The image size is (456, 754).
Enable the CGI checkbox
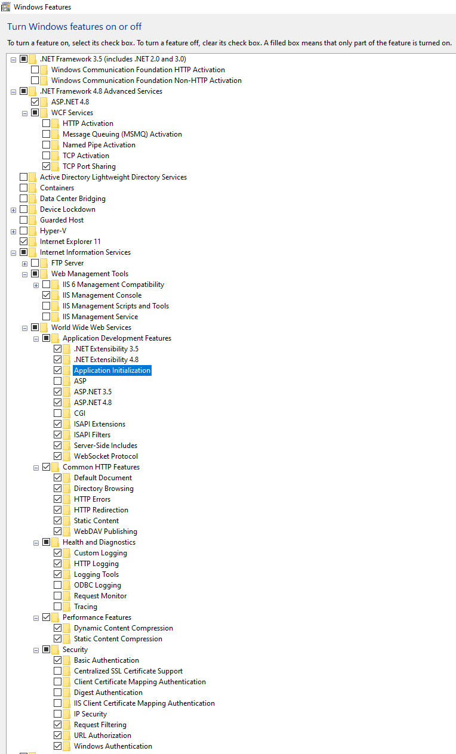[57, 413]
